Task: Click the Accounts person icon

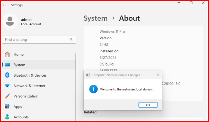Action: click(x=7, y=117)
